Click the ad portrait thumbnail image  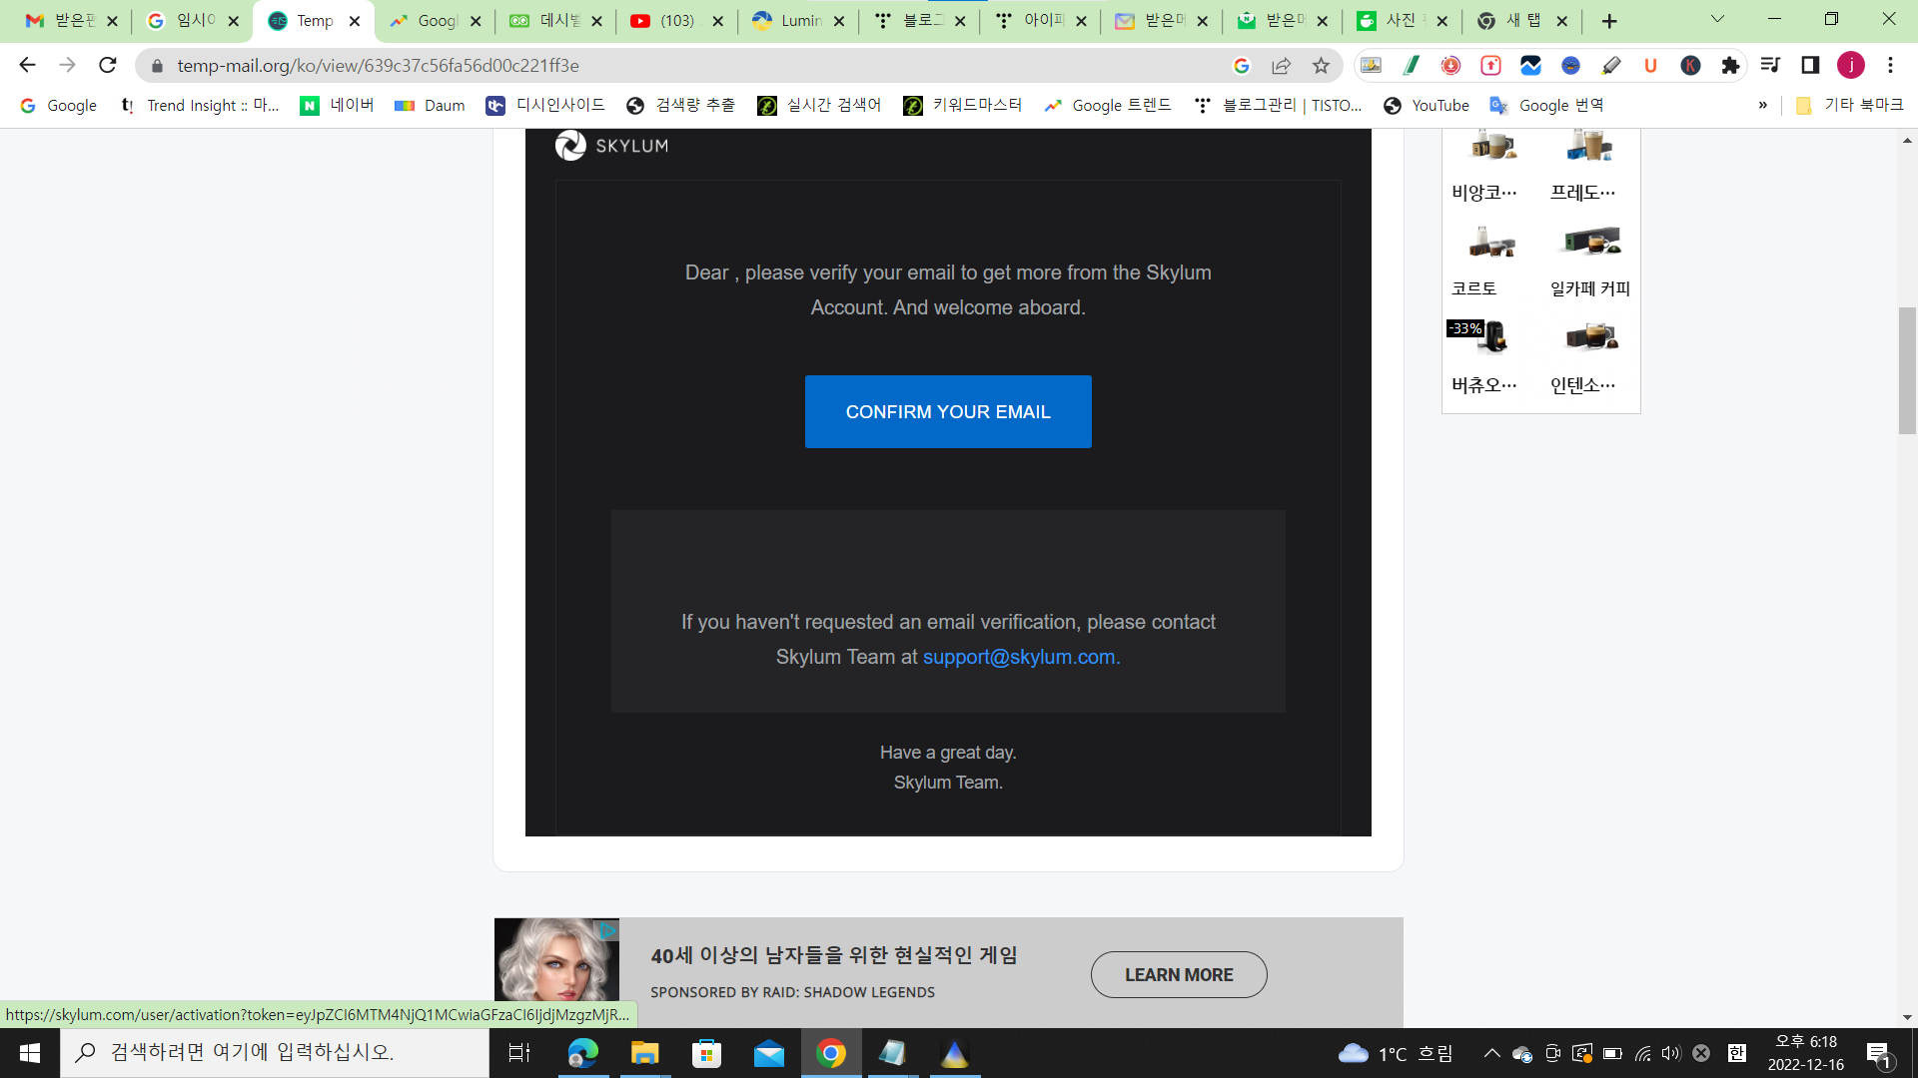[556, 959]
